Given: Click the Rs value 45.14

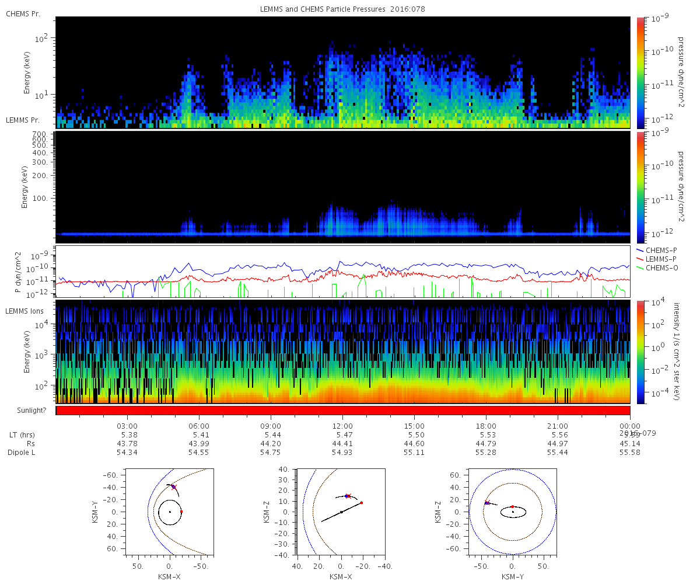Looking at the screenshot, I should tap(630, 444).
